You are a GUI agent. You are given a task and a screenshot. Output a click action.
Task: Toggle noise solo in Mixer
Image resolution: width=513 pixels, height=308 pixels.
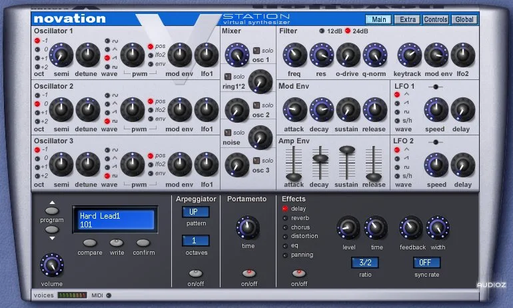coord(228,133)
